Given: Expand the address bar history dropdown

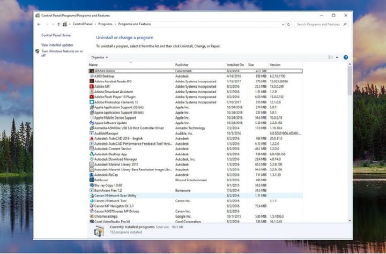Looking at the screenshot, I should 283,24.
